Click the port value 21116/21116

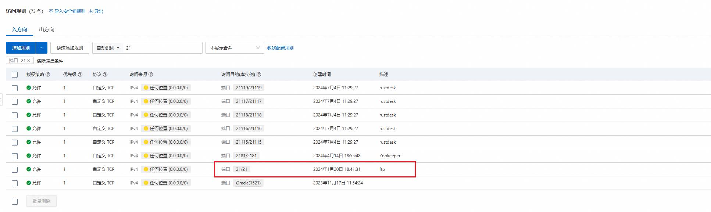(249, 129)
